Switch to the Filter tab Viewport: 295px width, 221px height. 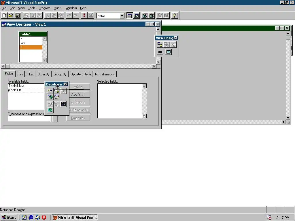coord(30,74)
